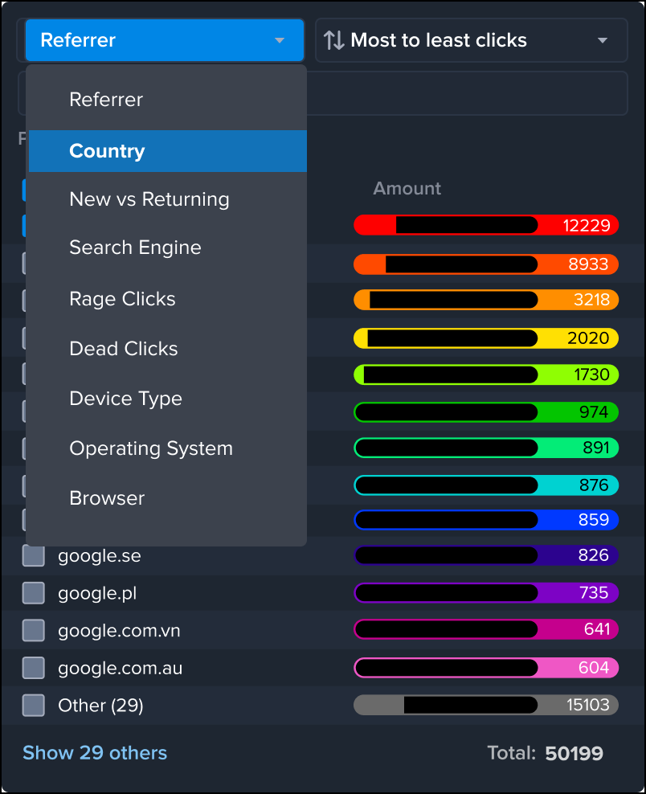Click the Amount column header
The height and width of the screenshot is (794, 646).
click(407, 188)
